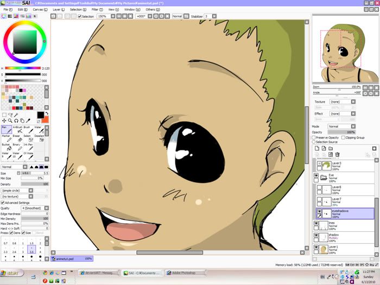This screenshot has width=380, height=285.
Task: Click the orange background color swatch
Action: 45,119
